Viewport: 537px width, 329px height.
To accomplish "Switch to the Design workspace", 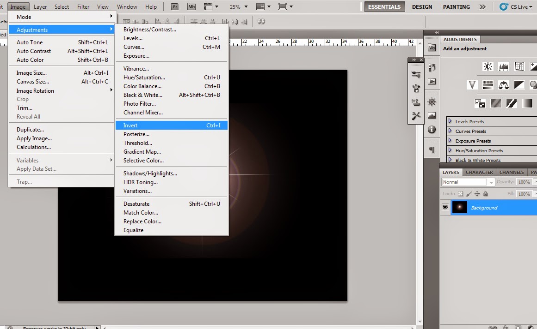I will tap(422, 7).
